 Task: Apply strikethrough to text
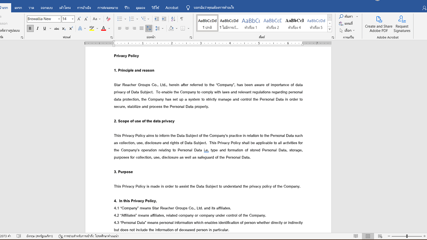tap(56, 29)
